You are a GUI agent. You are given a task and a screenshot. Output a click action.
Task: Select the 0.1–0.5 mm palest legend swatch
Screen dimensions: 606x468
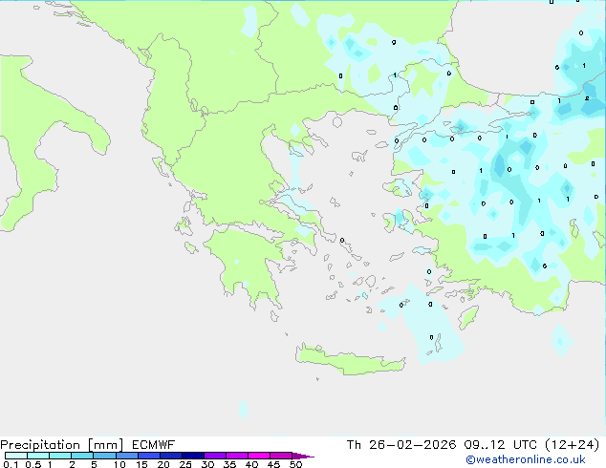pos(16,456)
